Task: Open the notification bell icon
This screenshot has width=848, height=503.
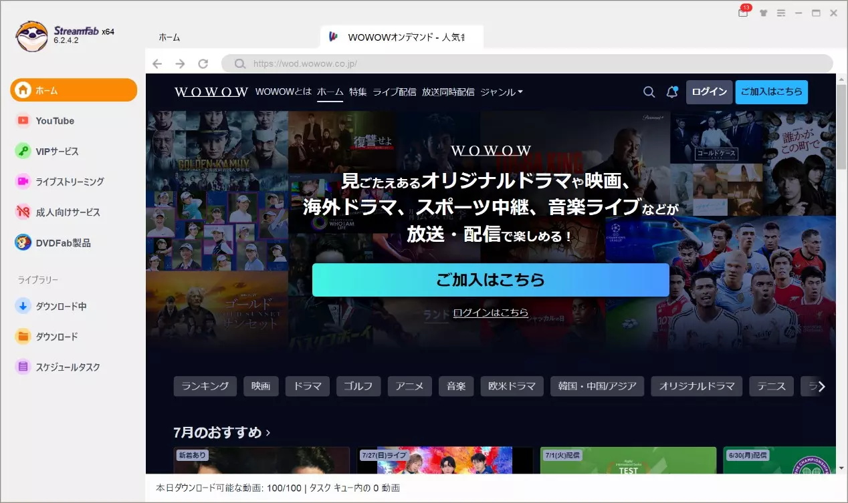Action: [672, 92]
